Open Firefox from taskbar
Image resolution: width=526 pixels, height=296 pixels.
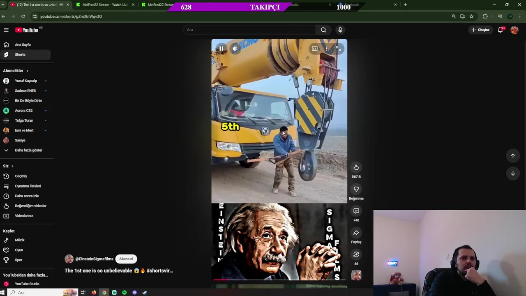point(94,293)
